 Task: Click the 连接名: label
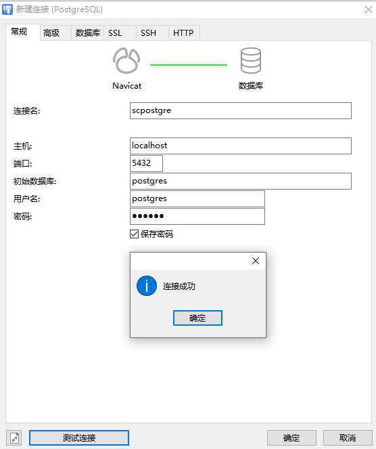click(x=26, y=111)
